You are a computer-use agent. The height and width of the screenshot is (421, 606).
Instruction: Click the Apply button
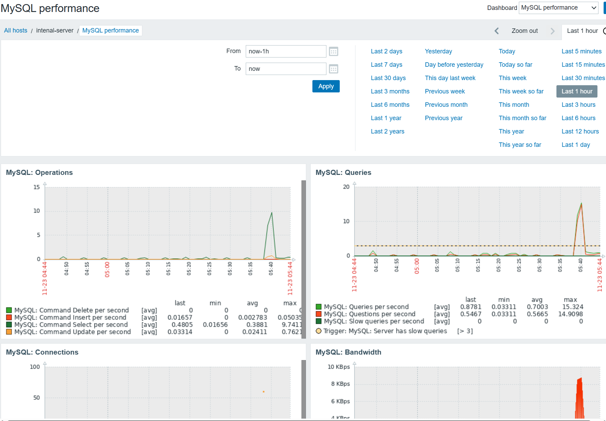click(326, 86)
